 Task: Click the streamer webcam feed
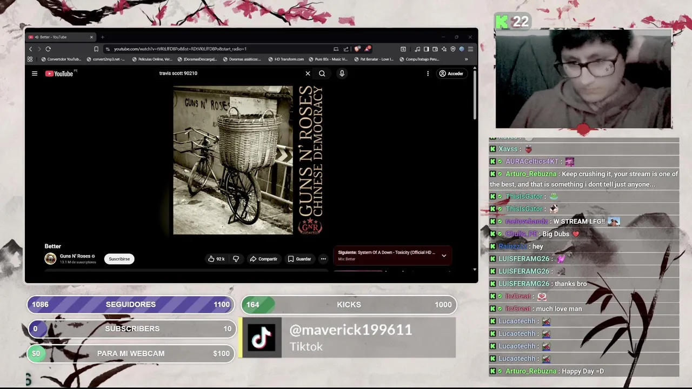click(x=583, y=79)
